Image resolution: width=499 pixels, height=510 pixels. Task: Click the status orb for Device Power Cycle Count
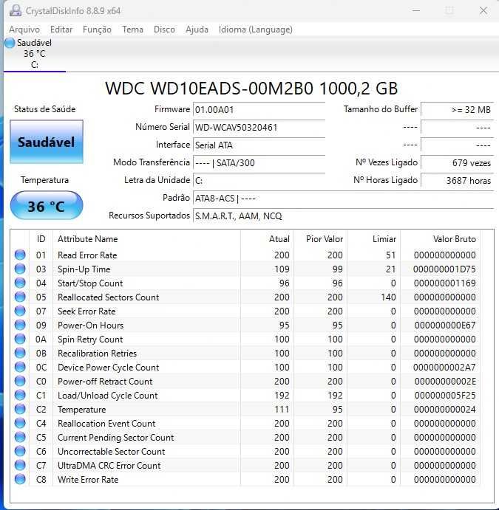[x=20, y=367]
